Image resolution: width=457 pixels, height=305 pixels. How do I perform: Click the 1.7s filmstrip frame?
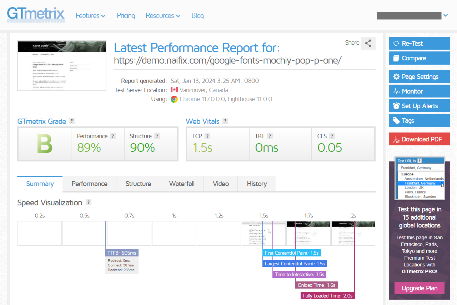coord(308,233)
